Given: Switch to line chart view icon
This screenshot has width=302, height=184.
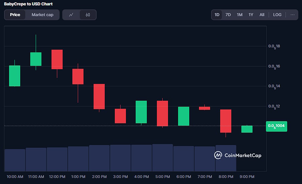Looking at the screenshot, I should click(71, 15).
